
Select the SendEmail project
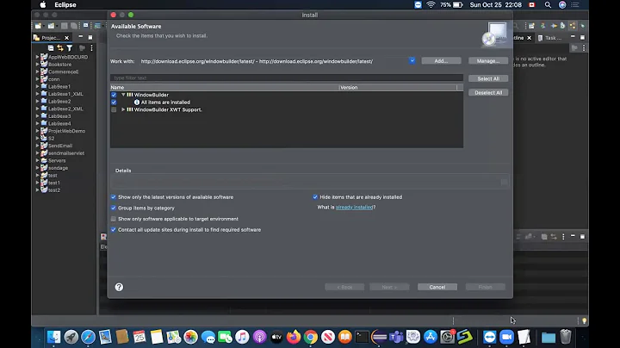coord(60,146)
